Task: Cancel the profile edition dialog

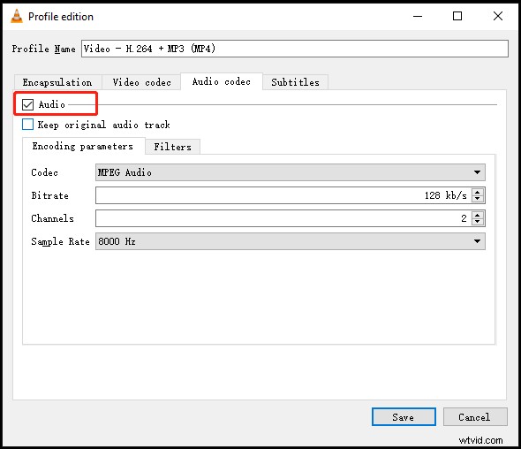Action: [x=475, y=416]
